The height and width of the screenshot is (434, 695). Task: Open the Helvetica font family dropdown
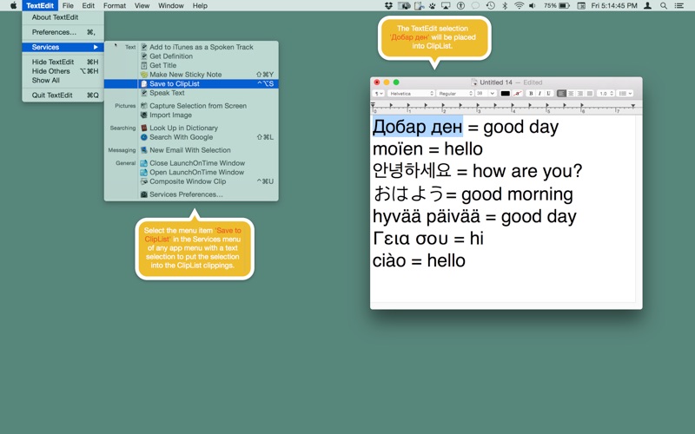coord(411,94)
